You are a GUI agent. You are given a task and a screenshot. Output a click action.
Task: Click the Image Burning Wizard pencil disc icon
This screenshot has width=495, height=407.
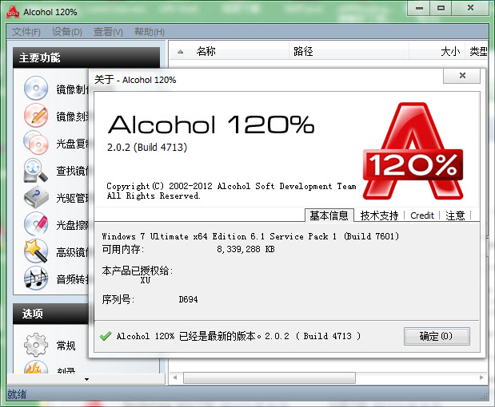(x=36, y=115)
